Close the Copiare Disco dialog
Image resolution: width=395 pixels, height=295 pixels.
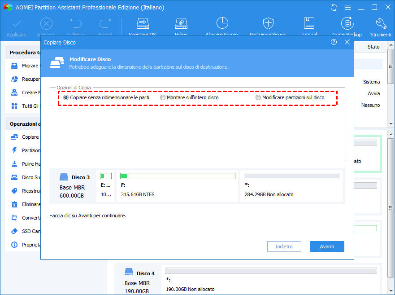(347, 42)
